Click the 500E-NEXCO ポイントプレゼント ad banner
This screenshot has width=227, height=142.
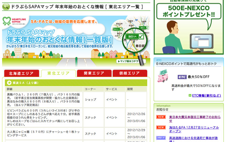[189, 27]
